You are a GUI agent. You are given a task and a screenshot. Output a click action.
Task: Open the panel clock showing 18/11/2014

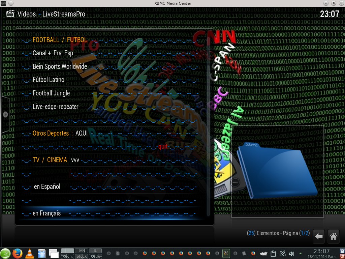click(321, 254)
